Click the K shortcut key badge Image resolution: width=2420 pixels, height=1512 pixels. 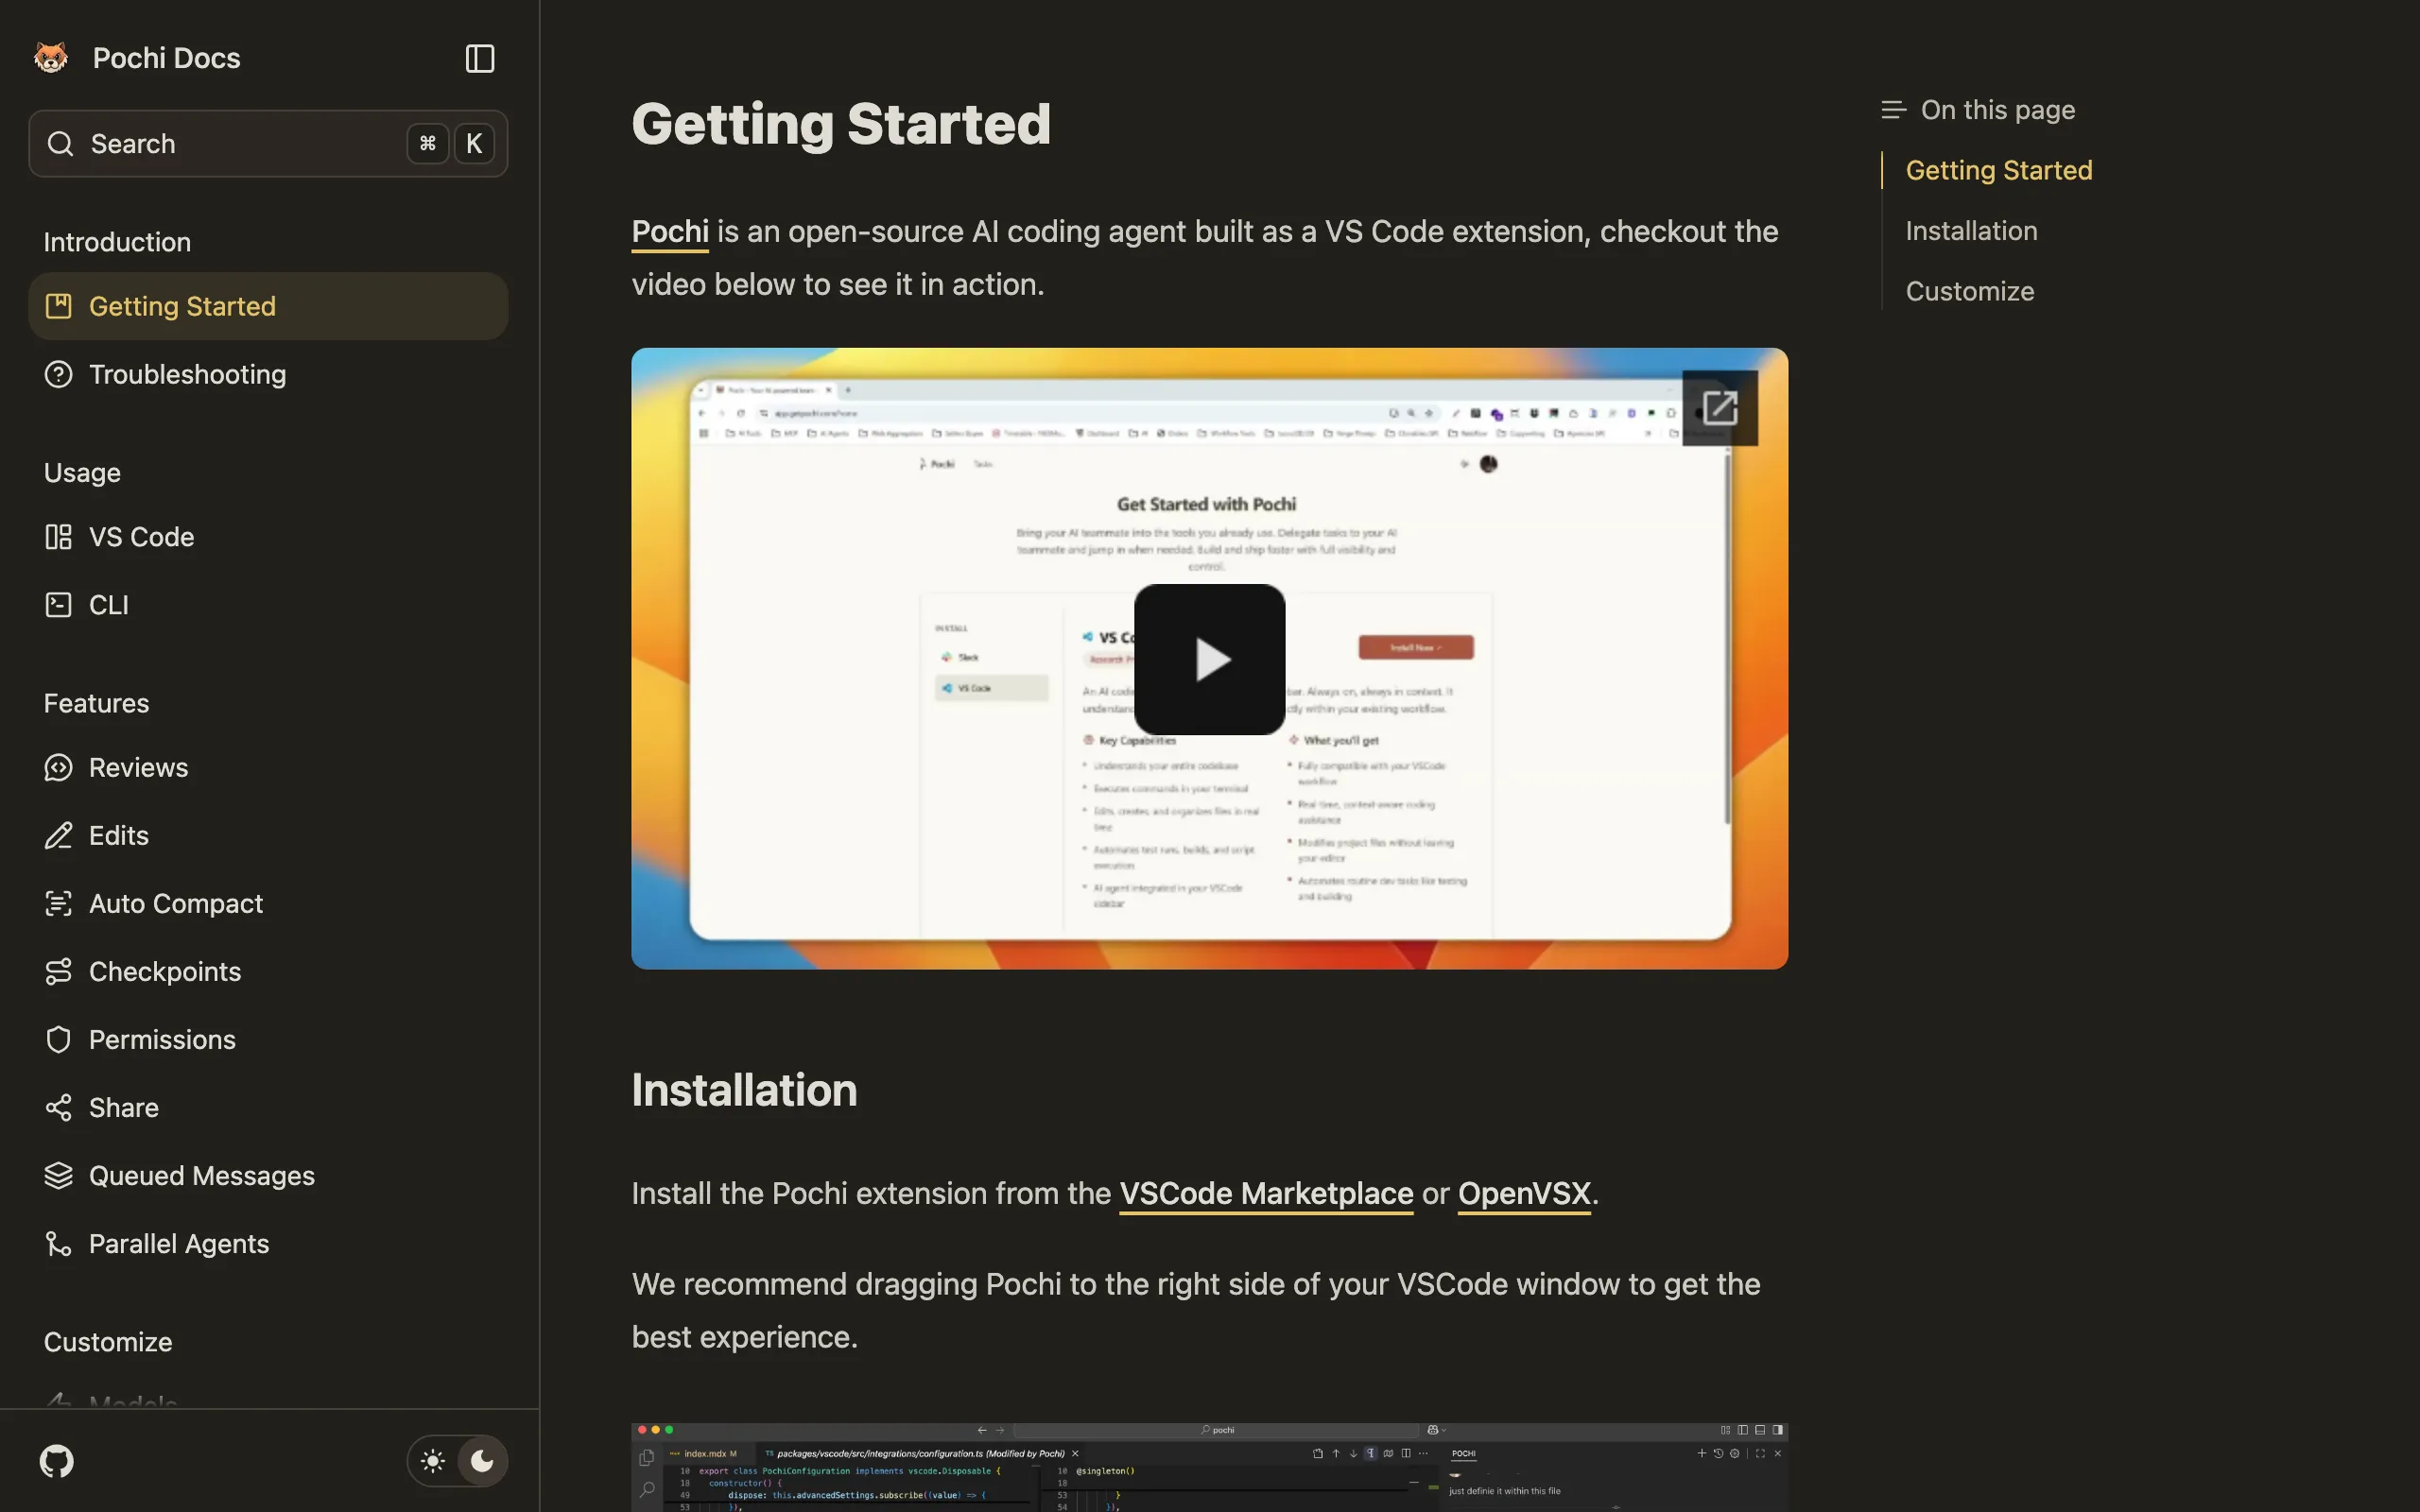point(474,144)
